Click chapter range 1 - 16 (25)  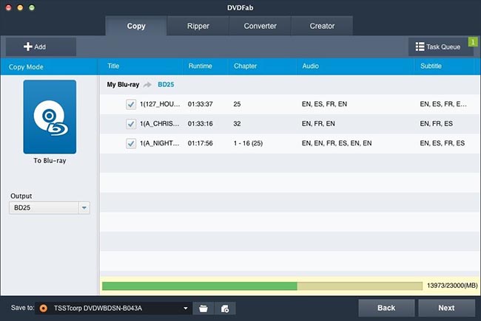point(248,143)
